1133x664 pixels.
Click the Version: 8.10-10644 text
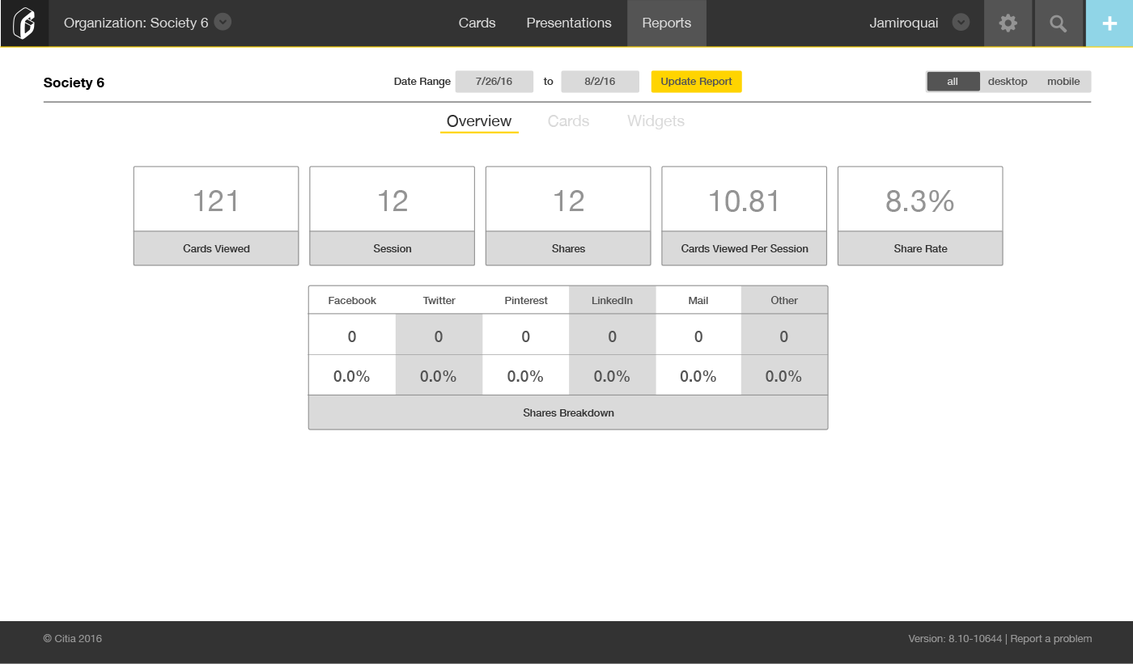tap(955, 639)
